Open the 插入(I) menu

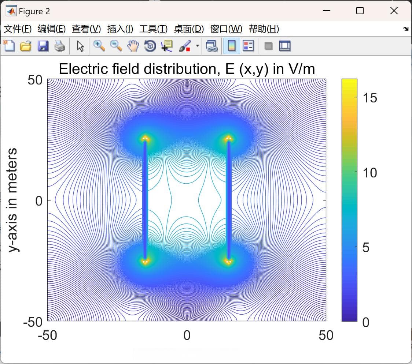(x=120, y=29)
